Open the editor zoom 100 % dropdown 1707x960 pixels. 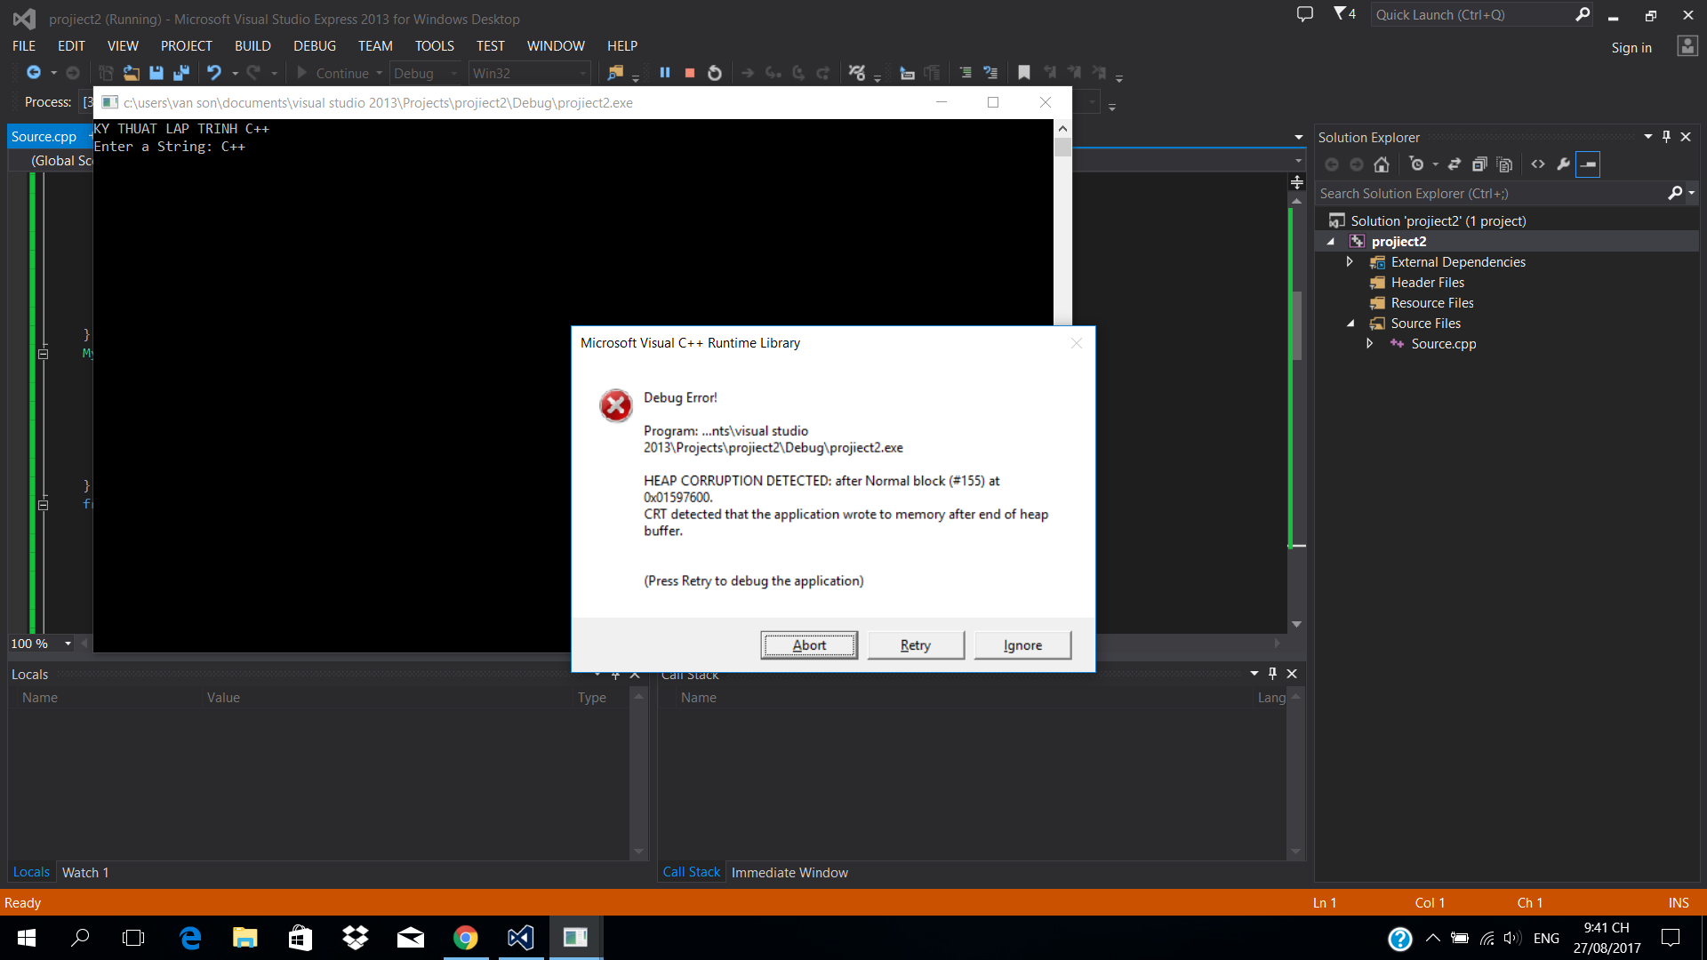coord(68,644)
